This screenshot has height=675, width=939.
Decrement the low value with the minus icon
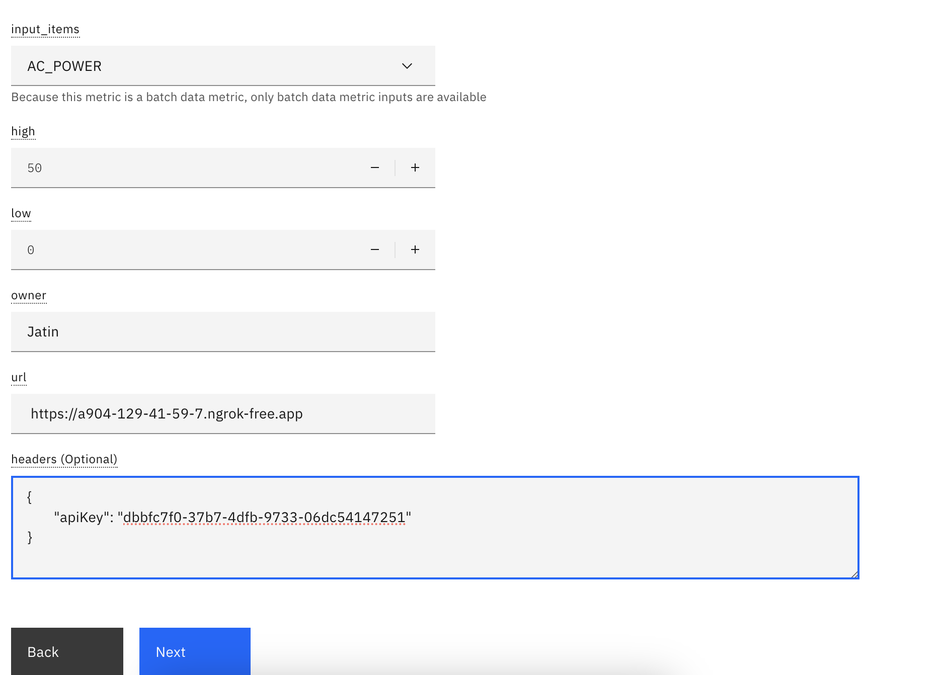click(x=374, y=249)
